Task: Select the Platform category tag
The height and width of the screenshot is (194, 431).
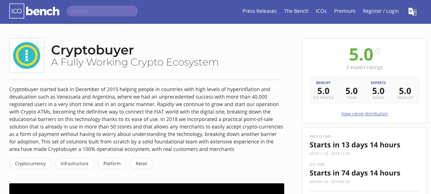Action: click(x=112, y=164)
